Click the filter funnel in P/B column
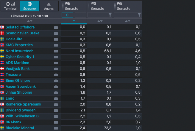 pos(139,15)
